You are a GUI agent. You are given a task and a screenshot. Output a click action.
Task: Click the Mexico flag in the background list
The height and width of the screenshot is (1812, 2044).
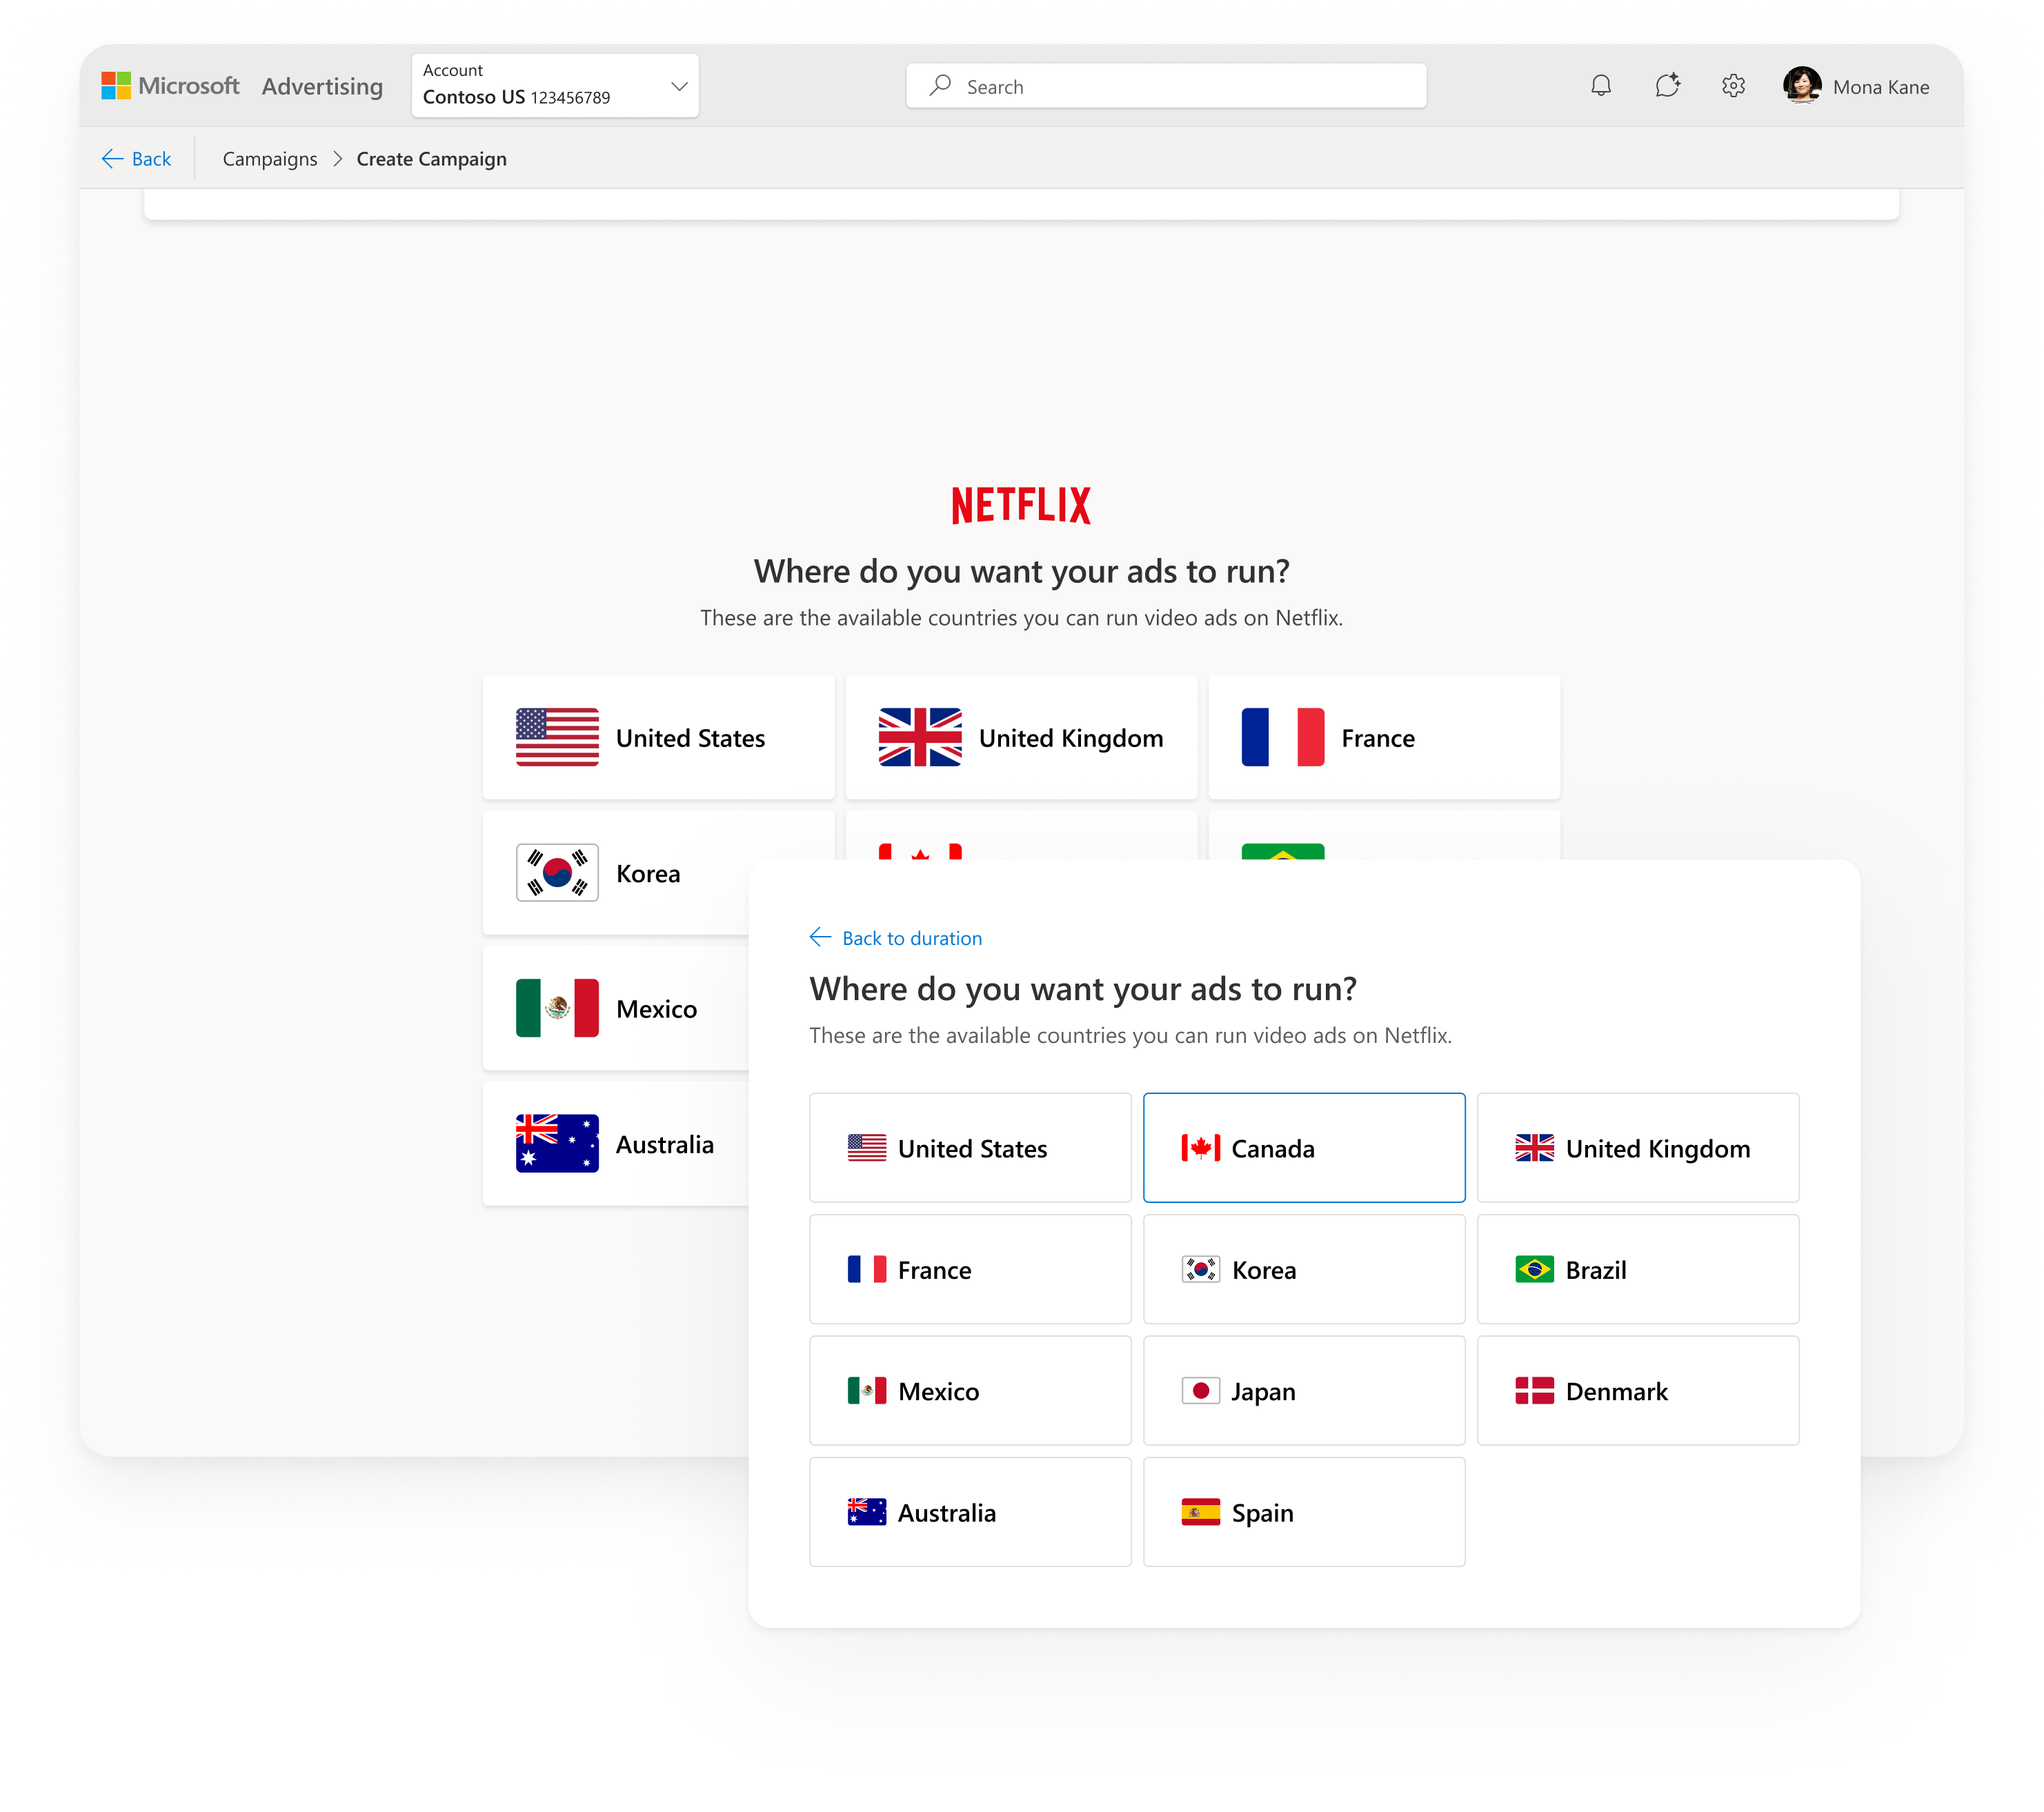pos(557,1008)
